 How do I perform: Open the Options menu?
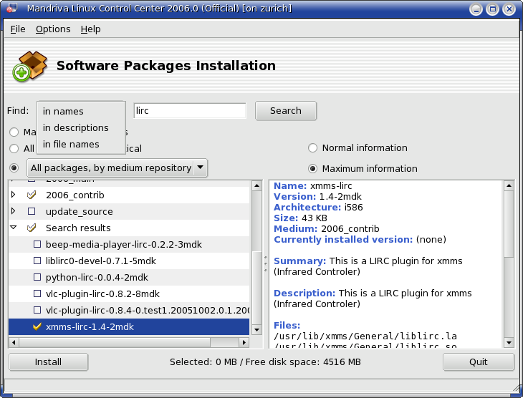coord(53,29)
